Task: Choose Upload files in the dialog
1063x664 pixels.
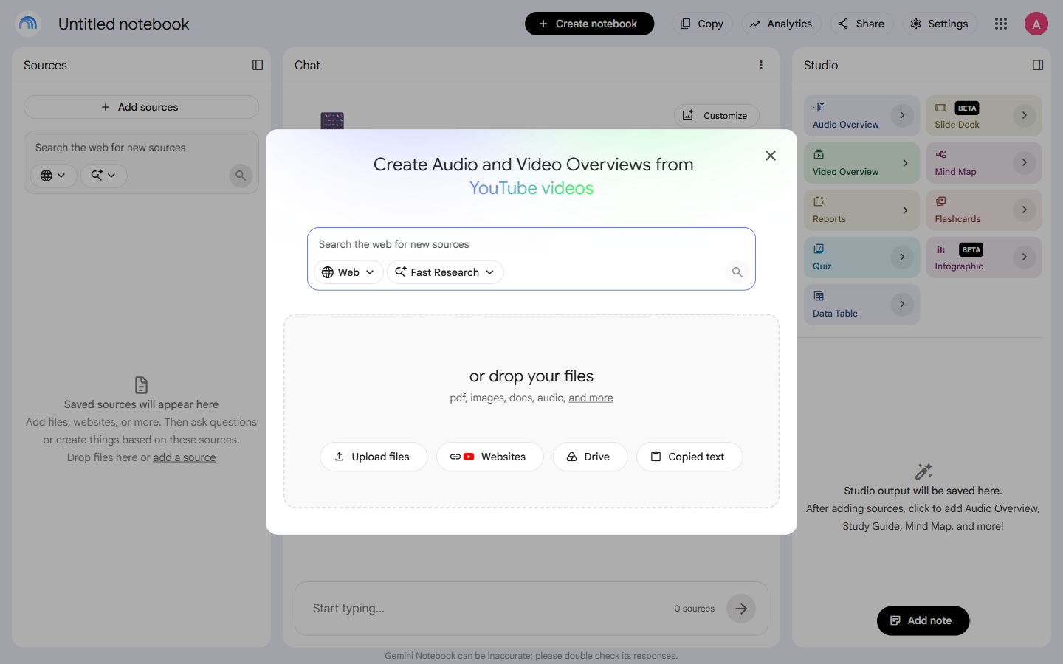Action: point(374,457)
